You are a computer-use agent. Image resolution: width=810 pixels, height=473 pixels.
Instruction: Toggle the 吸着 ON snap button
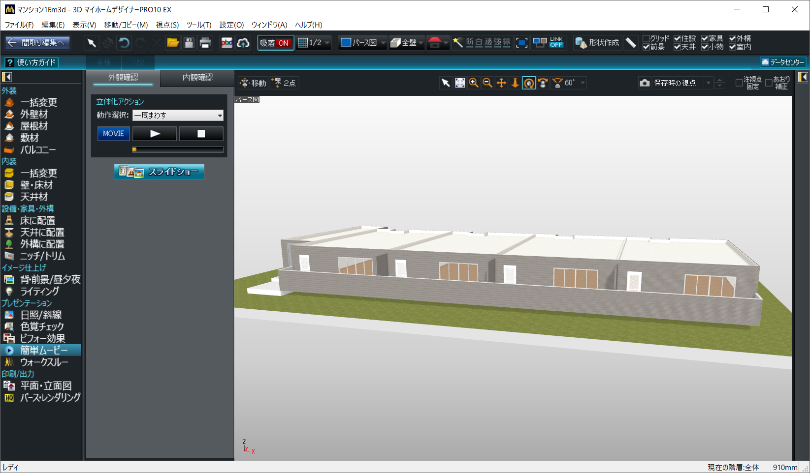click(x=275, y=43)
